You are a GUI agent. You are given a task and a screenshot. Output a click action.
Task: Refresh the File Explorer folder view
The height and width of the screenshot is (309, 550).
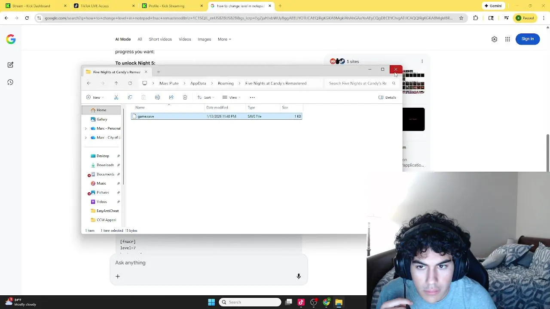coord(130,83)
